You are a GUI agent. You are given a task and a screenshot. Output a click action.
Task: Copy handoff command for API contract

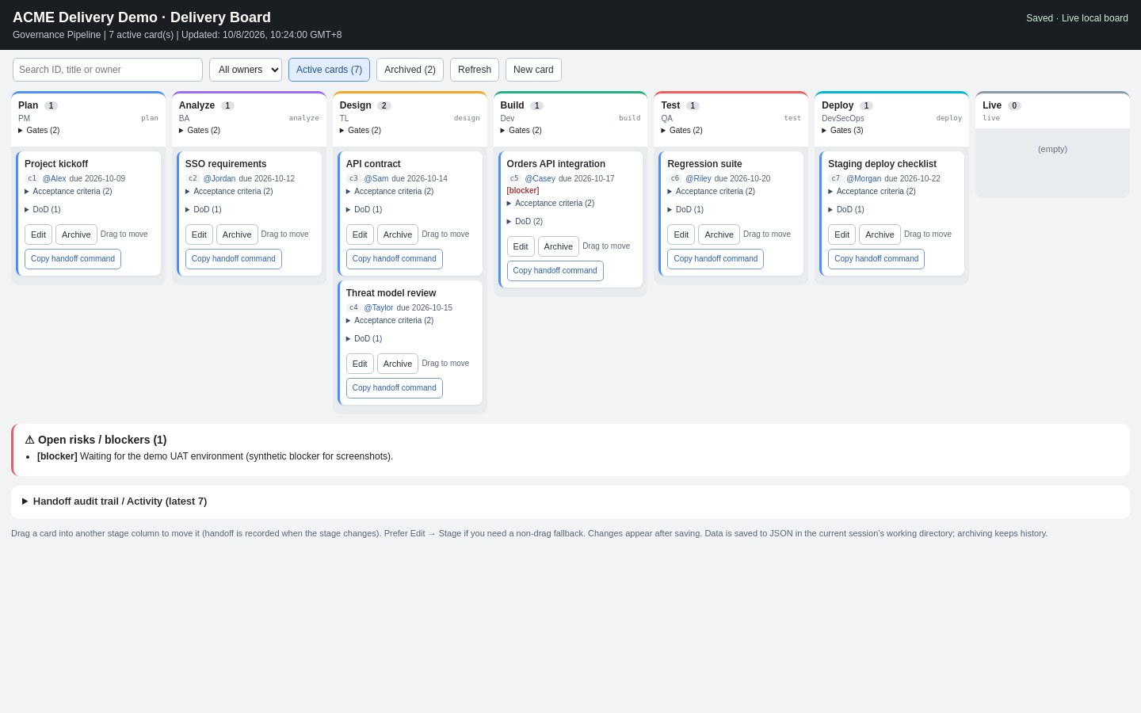[x=395, y=259]
